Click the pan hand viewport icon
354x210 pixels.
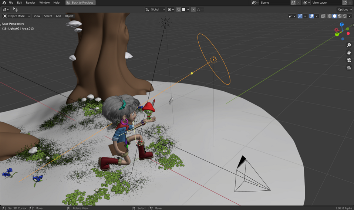pyautogui.click(x=349, y=52)
